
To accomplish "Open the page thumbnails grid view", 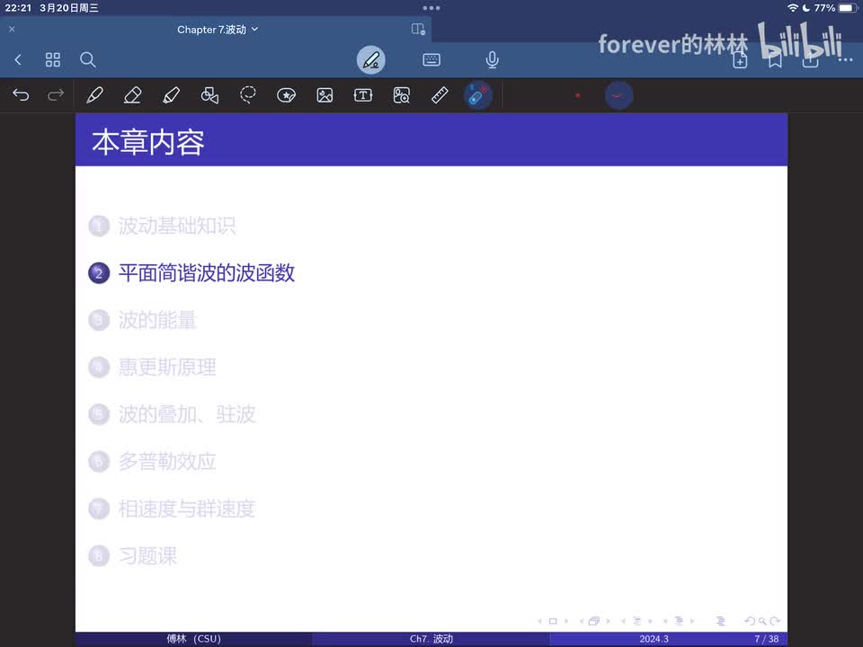I will point(53,59).
